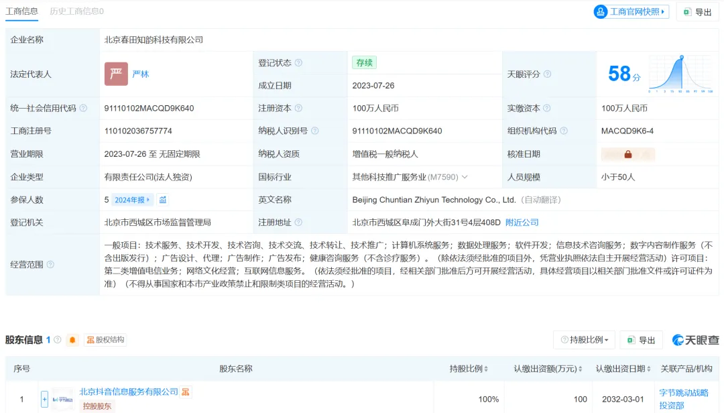Click credit code 91110102MACQD9K640 under 统一社会信用代码

click(x=149, y=108)
